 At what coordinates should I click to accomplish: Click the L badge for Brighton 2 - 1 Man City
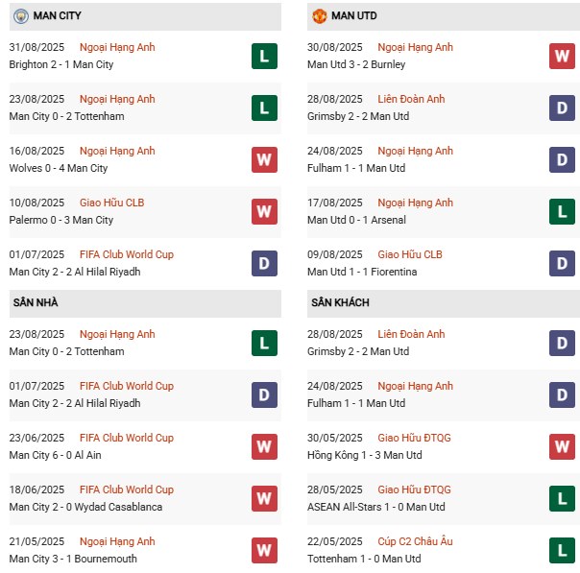click(264, 56)
